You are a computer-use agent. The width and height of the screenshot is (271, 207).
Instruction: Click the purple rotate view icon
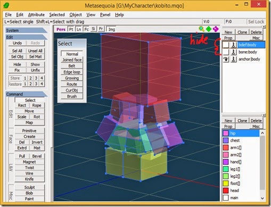216,29
